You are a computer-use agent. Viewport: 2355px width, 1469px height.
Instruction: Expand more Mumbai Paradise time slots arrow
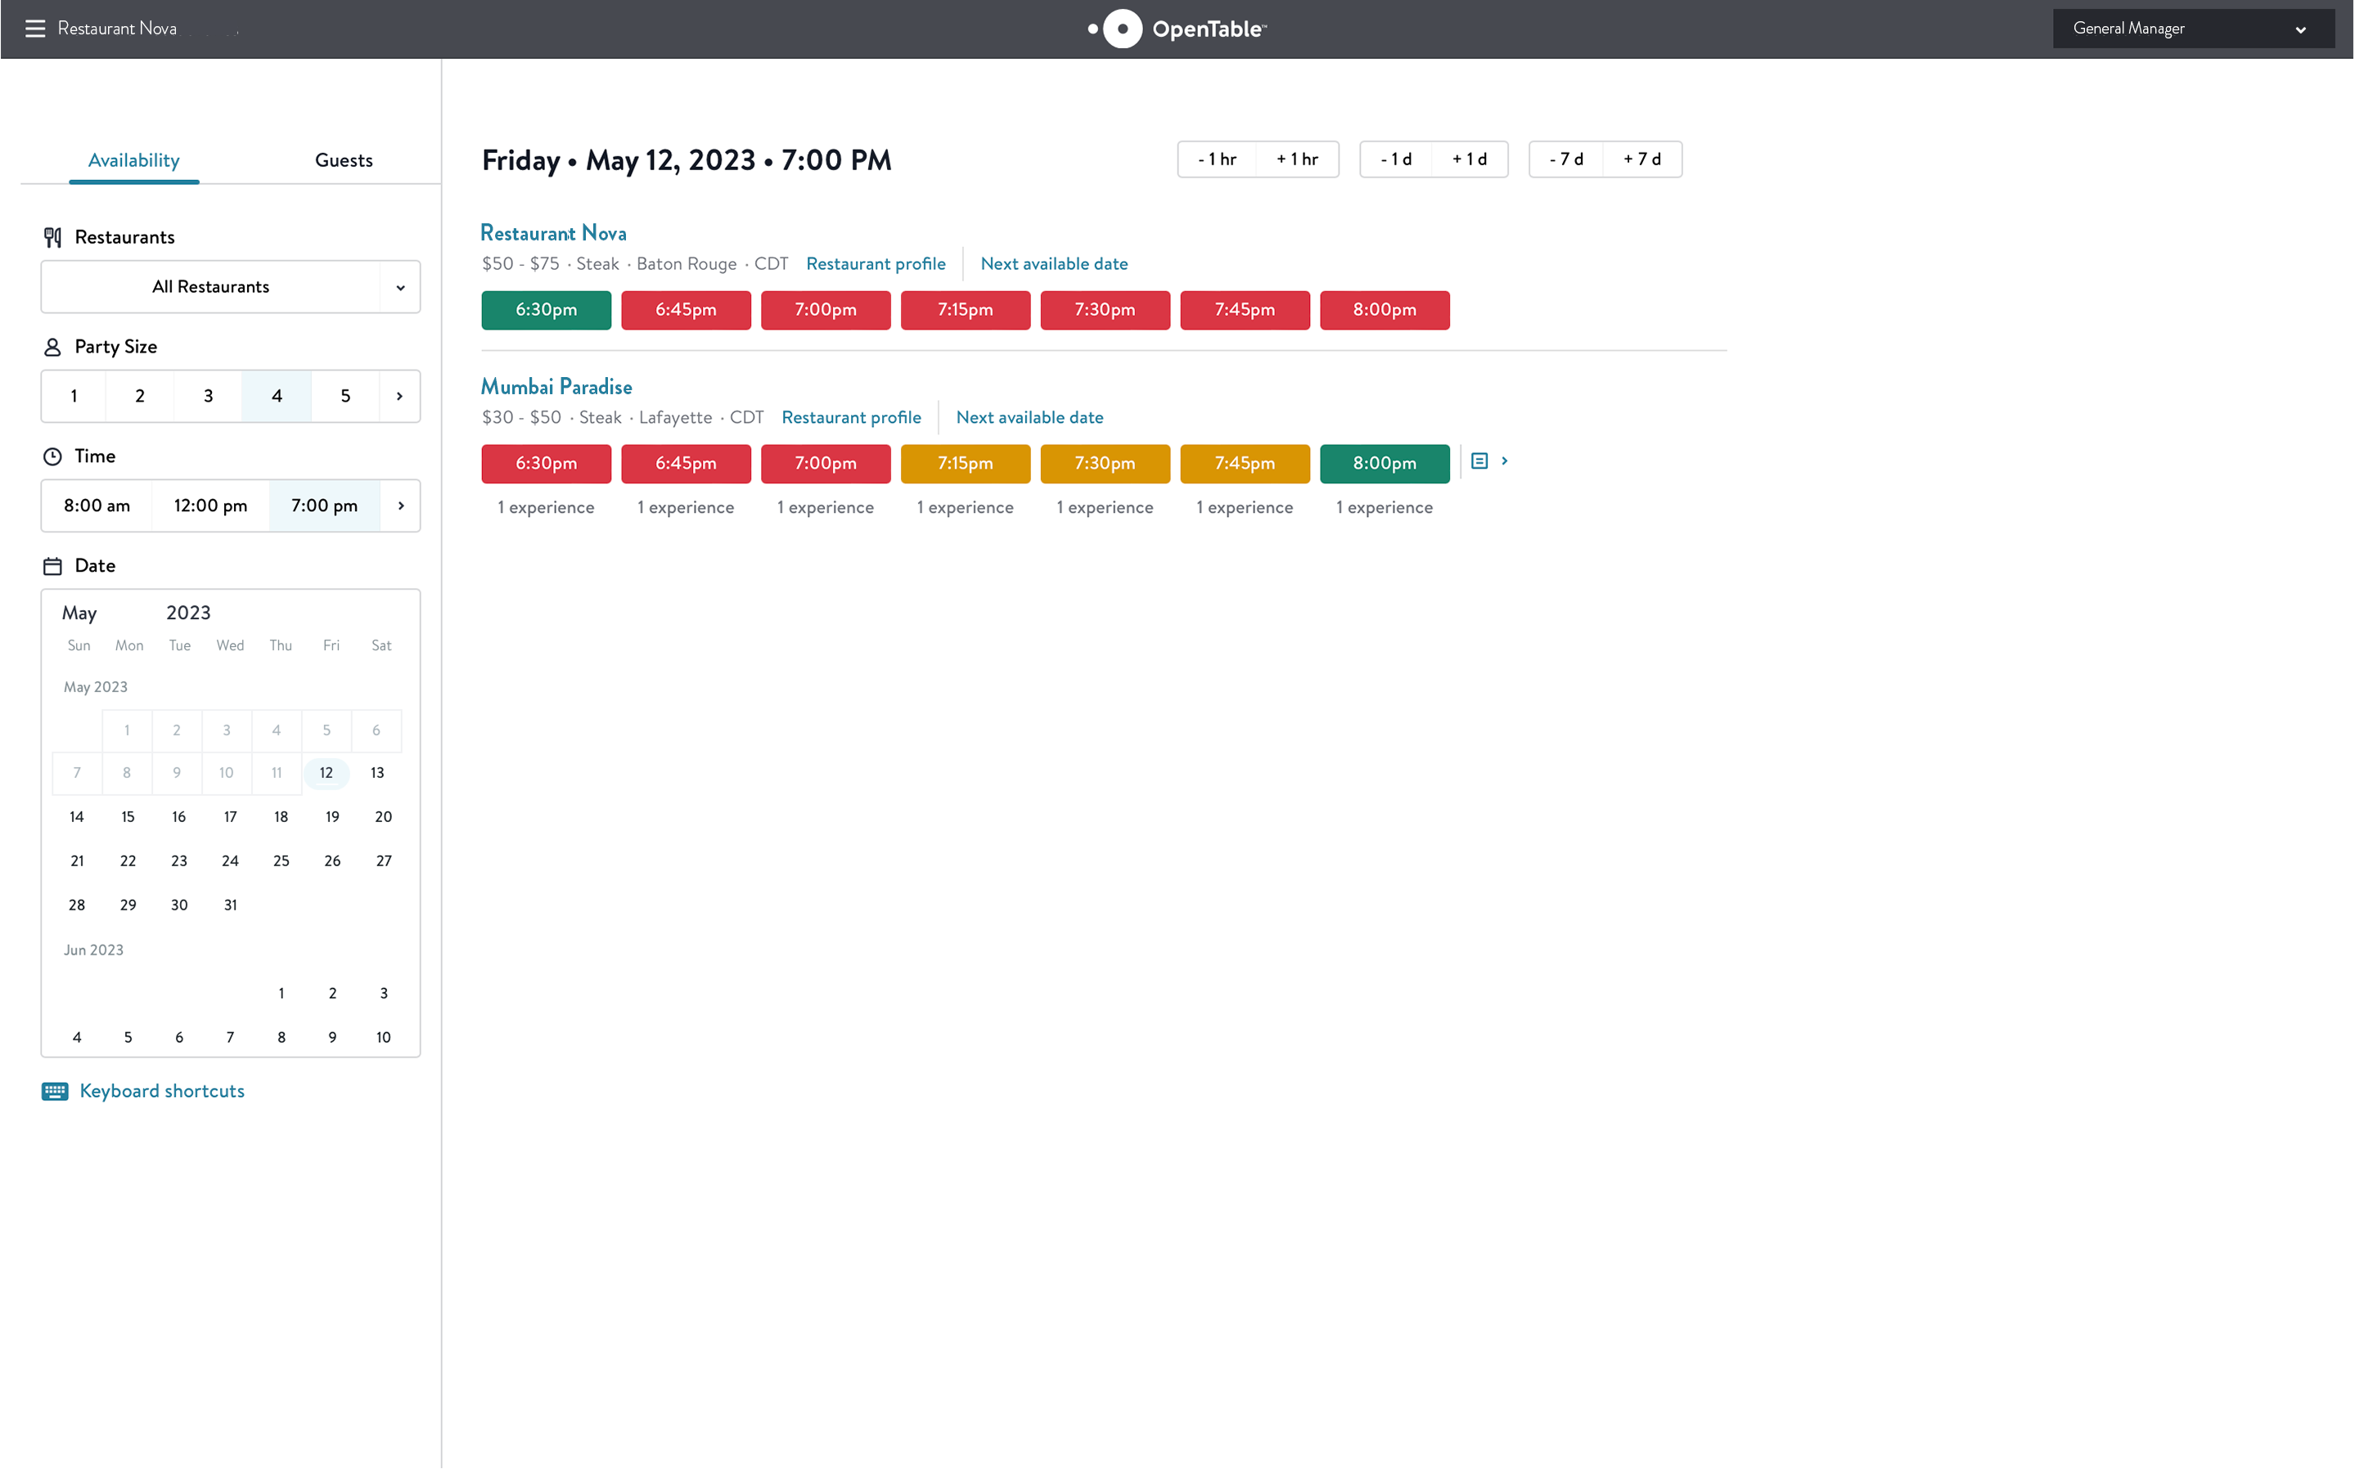click(x=1505, y=461)
